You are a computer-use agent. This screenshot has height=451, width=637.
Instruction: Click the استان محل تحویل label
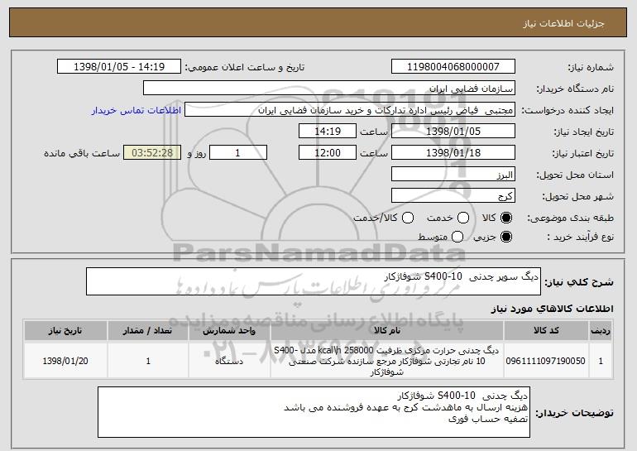tap(575, 175)
